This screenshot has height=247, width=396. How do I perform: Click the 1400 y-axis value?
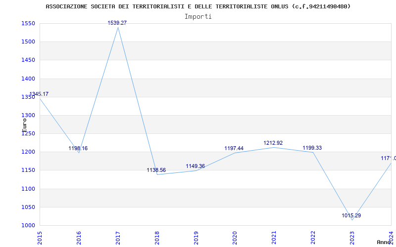[x=28, y=79]
